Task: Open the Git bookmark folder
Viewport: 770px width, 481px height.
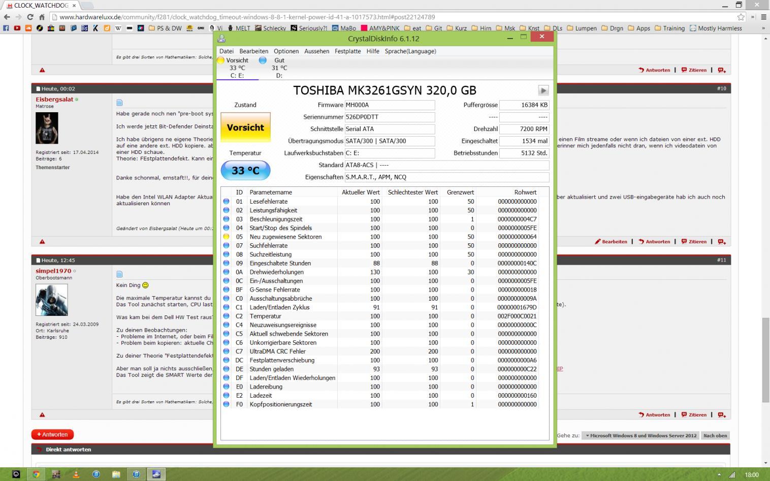Action: point(434,28)
